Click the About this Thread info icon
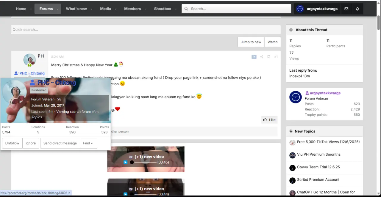This screenshot has width=381, height=197. tap(291, 30)
